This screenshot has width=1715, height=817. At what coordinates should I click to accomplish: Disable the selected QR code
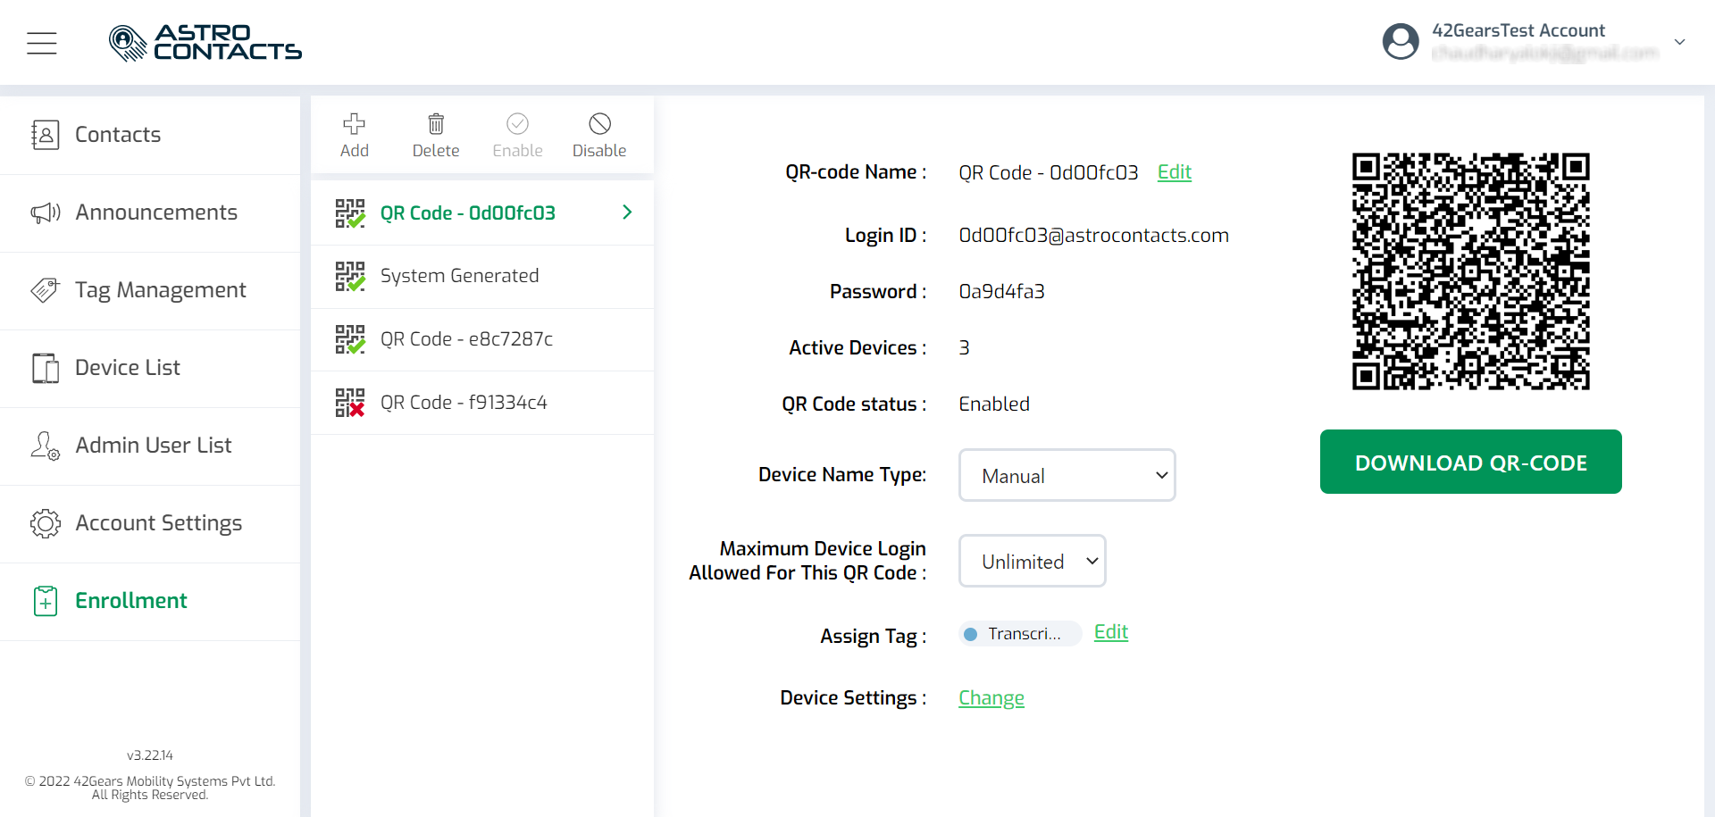tap(599, 136)
